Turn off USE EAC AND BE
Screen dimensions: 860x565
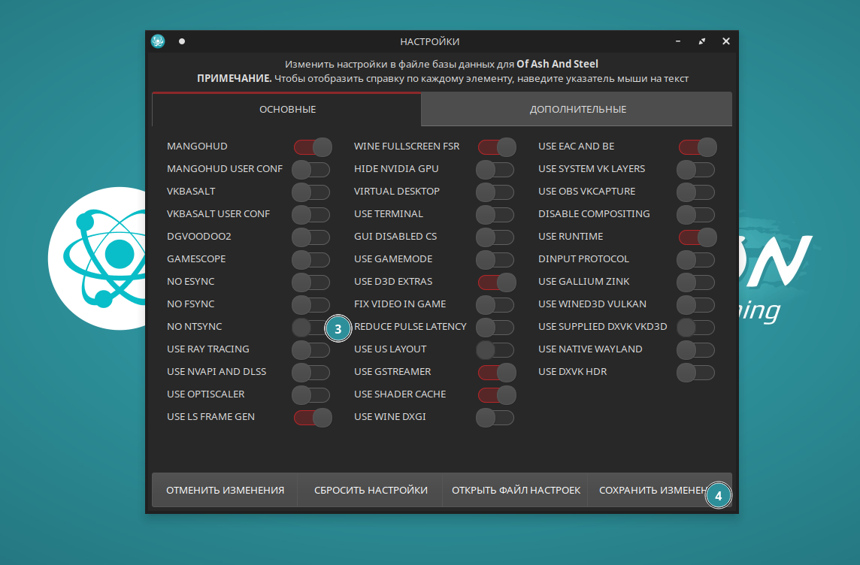[698, 147]
